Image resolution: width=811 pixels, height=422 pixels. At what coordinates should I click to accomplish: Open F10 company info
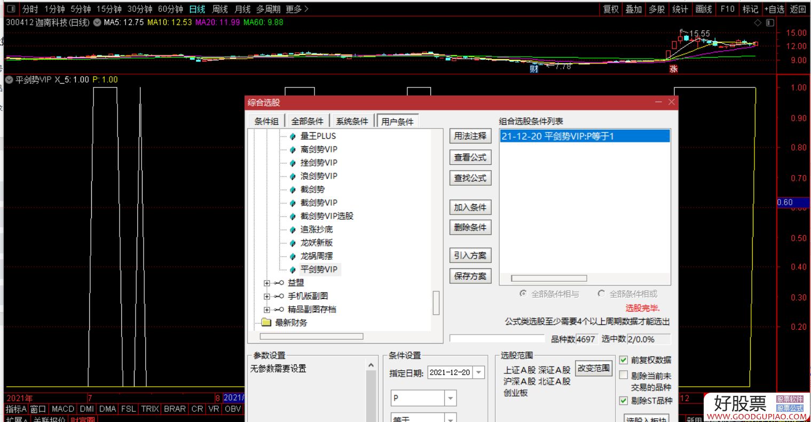(x=727, y=9)
